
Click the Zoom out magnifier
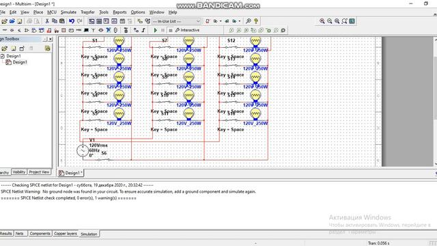point(330,21)
